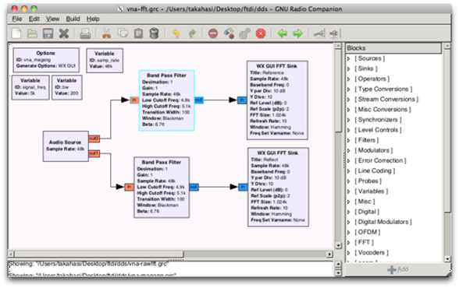The width and height of the screenshot is (459, 288).
Task: Select the Reference WX GUI FFT Sink
Action: pos(277,100)
